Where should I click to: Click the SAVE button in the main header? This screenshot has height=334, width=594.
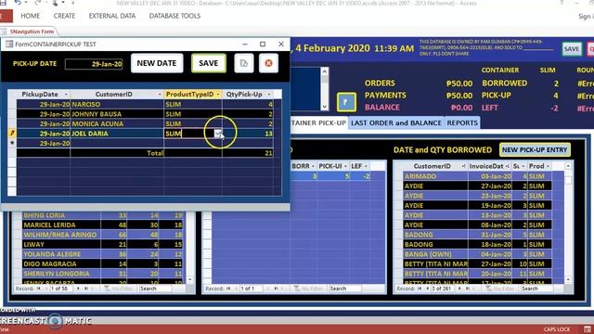pyautogui.click(x=572, y=49)
